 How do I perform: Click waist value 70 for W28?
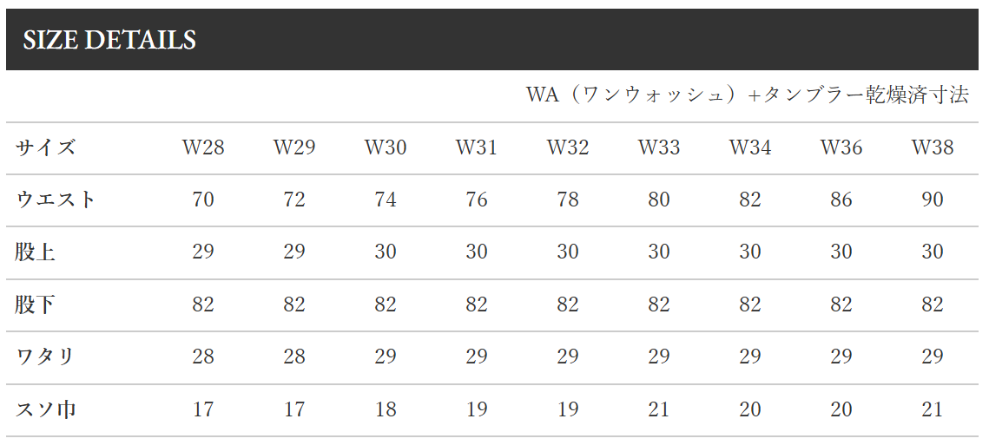(203, 200)
